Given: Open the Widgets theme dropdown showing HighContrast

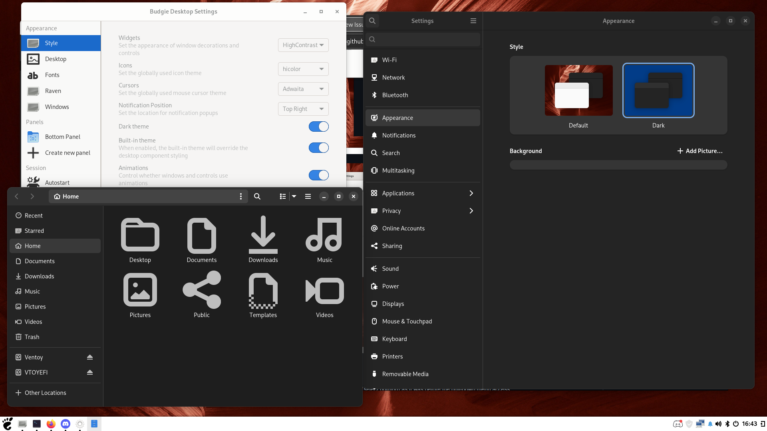Looking at the screenshot, I should point(303,45).
